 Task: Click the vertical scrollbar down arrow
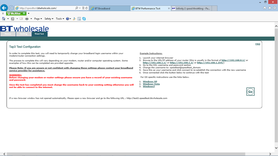[x=276, y=148]
